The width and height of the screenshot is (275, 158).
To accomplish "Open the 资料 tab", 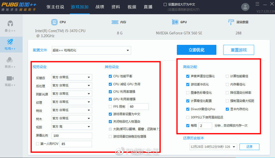I will [x=116, y=7].
